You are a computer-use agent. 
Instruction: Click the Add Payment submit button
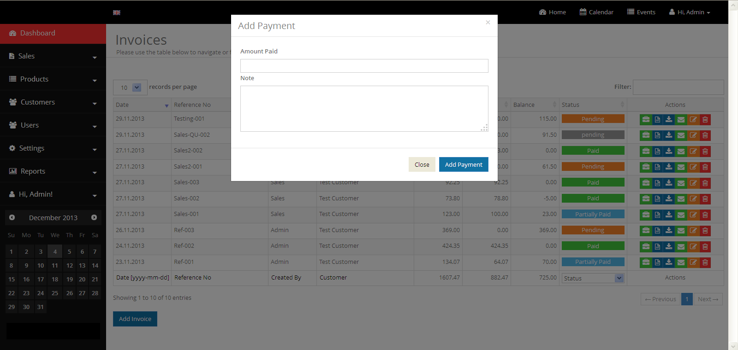point(464,164)
